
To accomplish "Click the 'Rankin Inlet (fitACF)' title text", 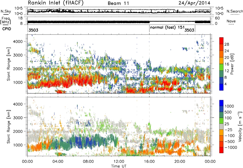I will 56,3.
